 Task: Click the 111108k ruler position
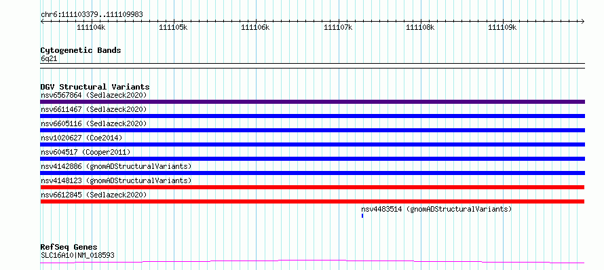tap(420, 27)
